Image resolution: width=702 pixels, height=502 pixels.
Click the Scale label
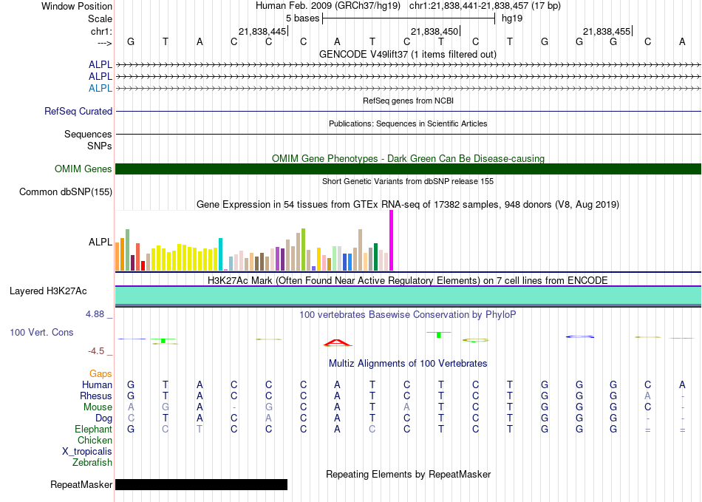100,18
